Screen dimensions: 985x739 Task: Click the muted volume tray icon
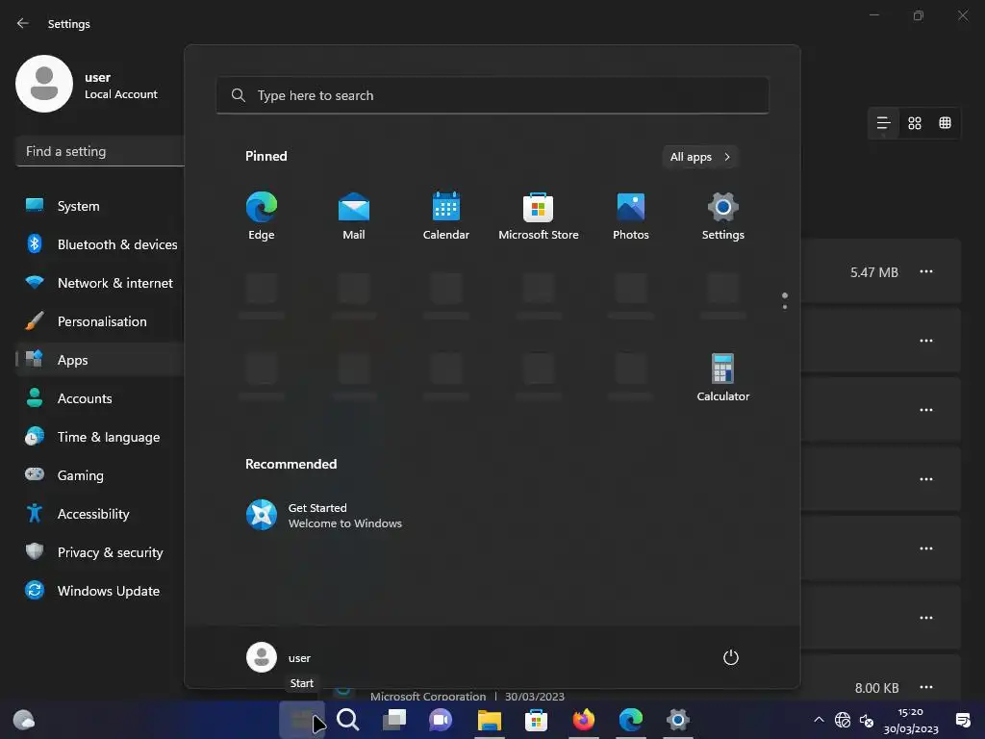[867, 720]
